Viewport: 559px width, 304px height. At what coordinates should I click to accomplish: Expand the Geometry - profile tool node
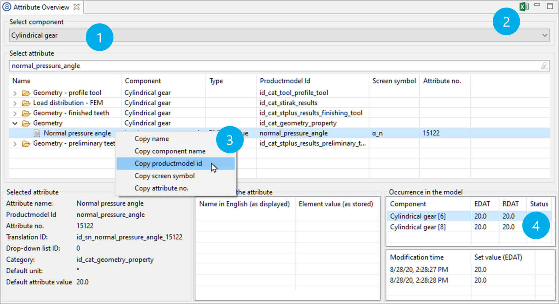point(15,93)
